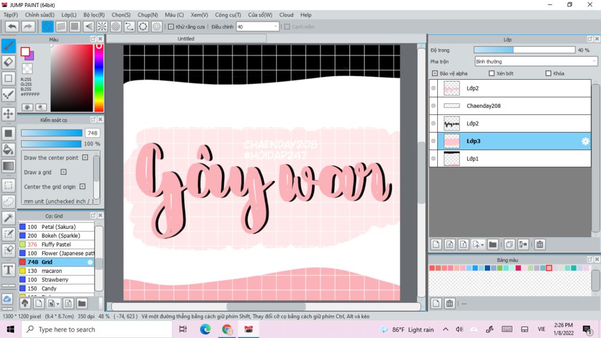Screen dimensions: 601x338
Task: Open settings gear for Lớp3 layer
Action: [585, 141]
